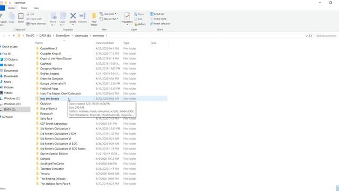
Task: Open Downloads in navigation pane
Action: (x=11, y=76)
